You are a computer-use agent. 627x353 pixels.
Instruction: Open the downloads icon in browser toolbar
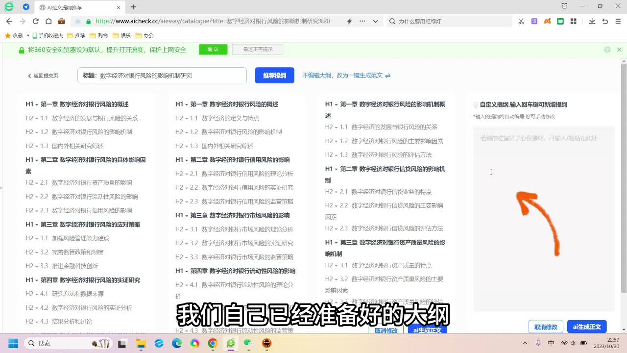[x=592, y=21]
